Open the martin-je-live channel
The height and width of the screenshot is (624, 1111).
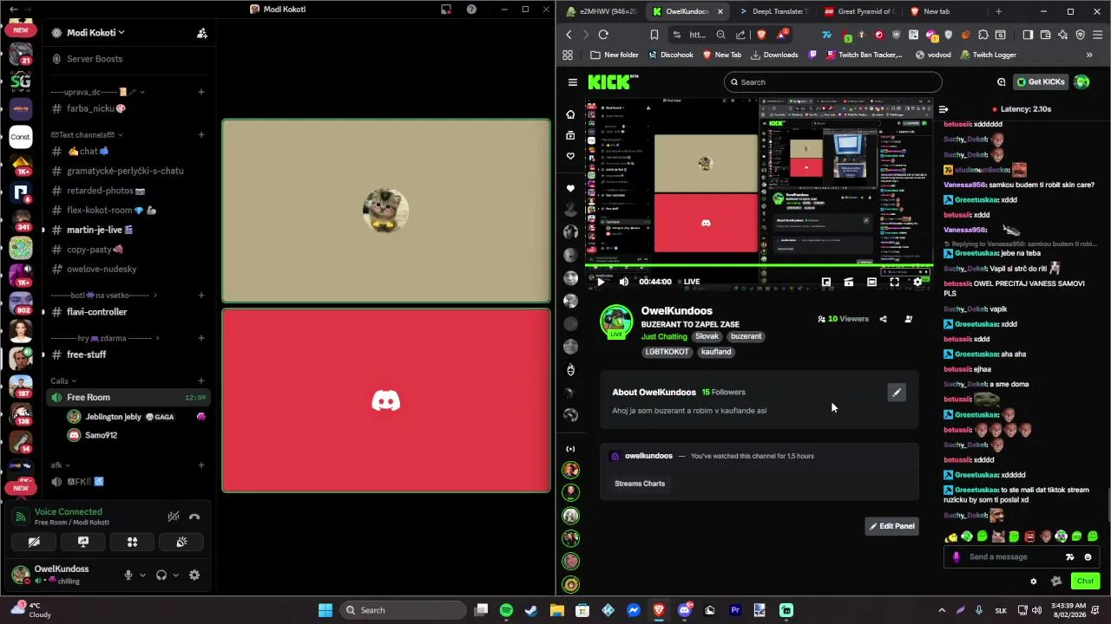[x=100, y=230]
